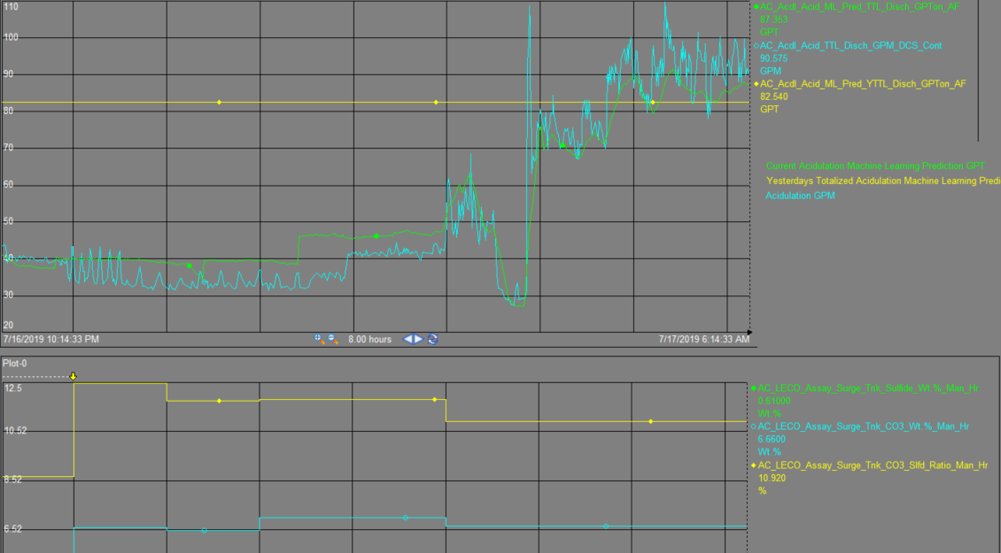Screen dimensions: 1001x553
Task: Click the Acidulation GPM label
Action: tap(801, 196)
